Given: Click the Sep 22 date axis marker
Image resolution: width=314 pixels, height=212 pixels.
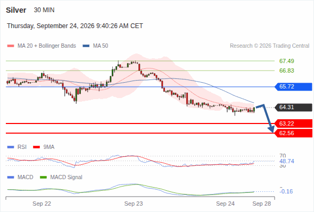Looking at the screenshot, I should coord(42,204).
